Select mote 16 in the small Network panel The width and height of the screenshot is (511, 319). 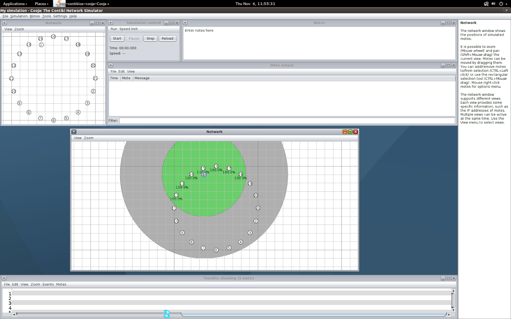pos(53,37)
